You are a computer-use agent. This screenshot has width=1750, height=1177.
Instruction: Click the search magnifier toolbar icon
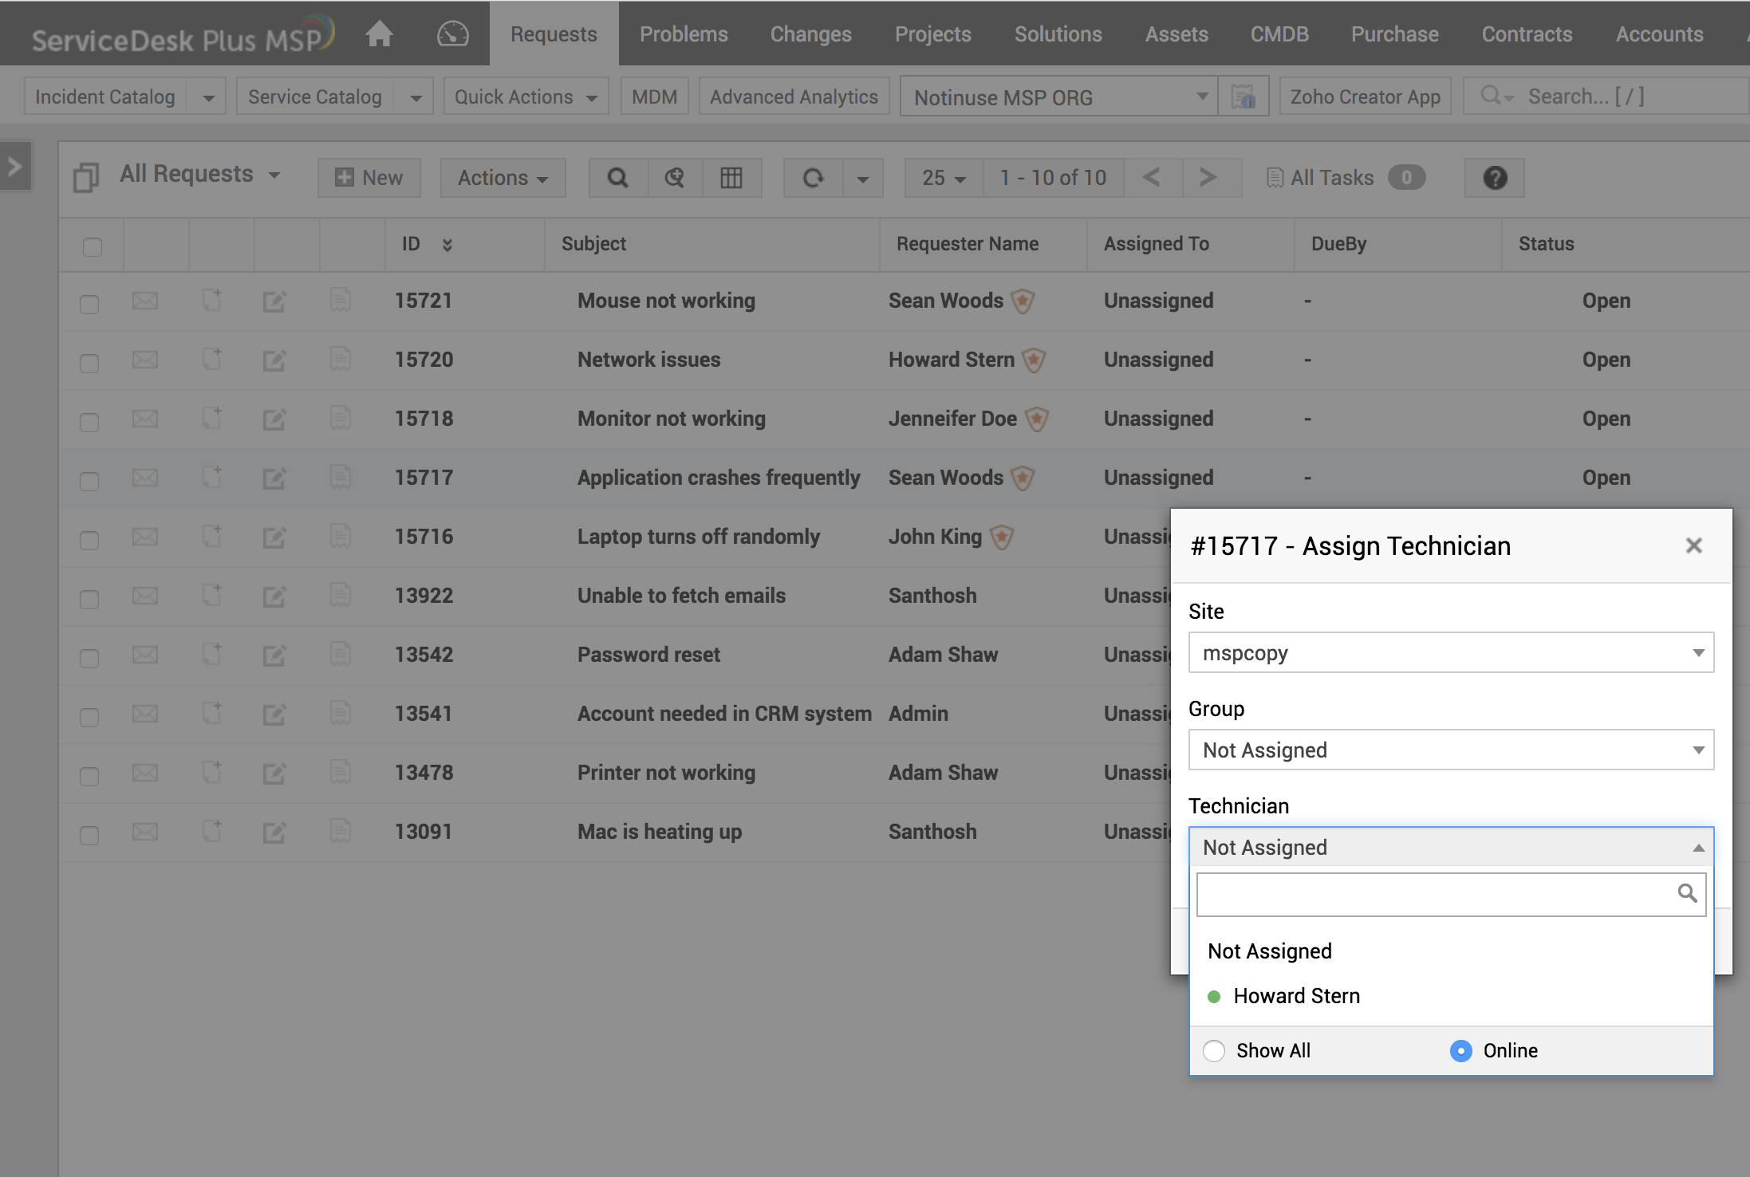[617, 178]
